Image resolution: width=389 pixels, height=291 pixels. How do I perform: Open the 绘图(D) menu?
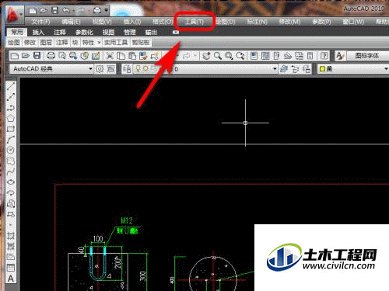coord(226,22)
